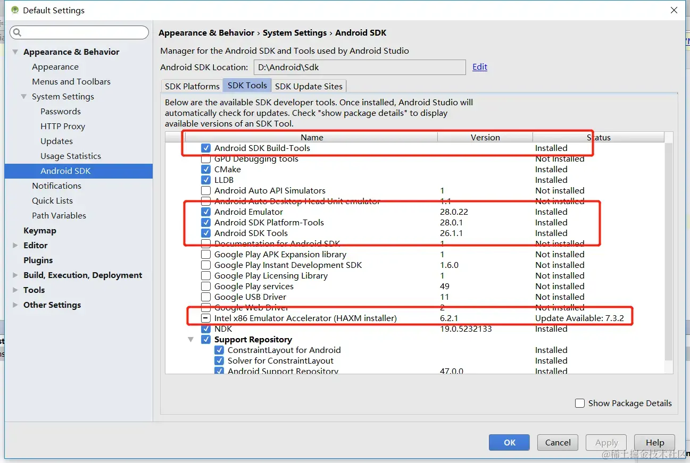The width and height of the screenshot is (690, 463).
Task: Click the settings search input field
Action: (79, 33)
